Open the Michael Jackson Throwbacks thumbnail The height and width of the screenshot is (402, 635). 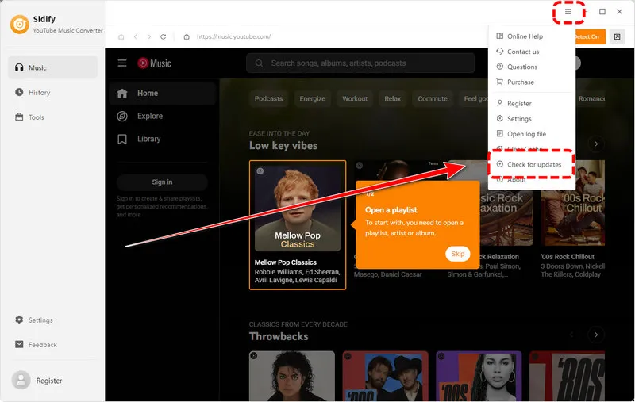click(x=292, y=376)
